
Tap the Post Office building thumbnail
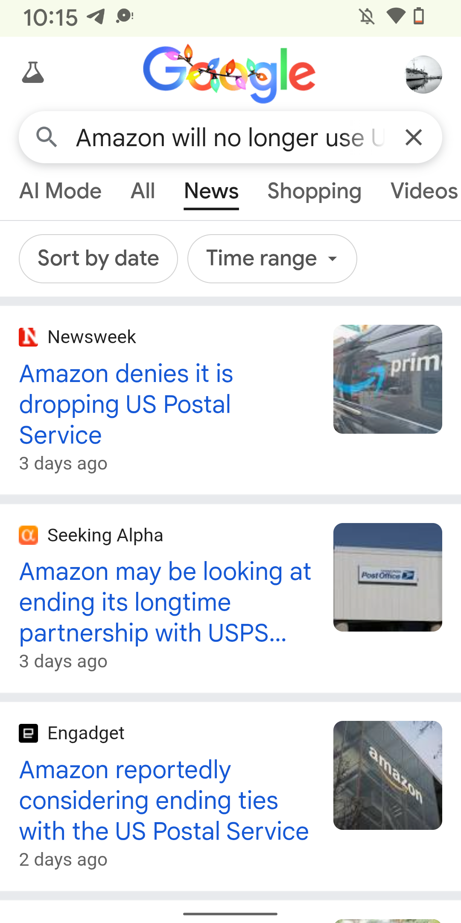[x=388, y=577]
